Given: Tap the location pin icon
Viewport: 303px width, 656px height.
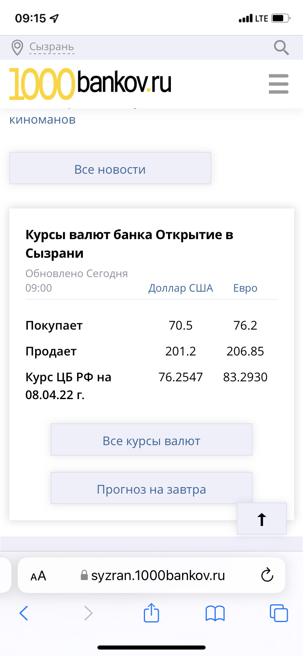Looking at the screenshot, I should (17, 48).
